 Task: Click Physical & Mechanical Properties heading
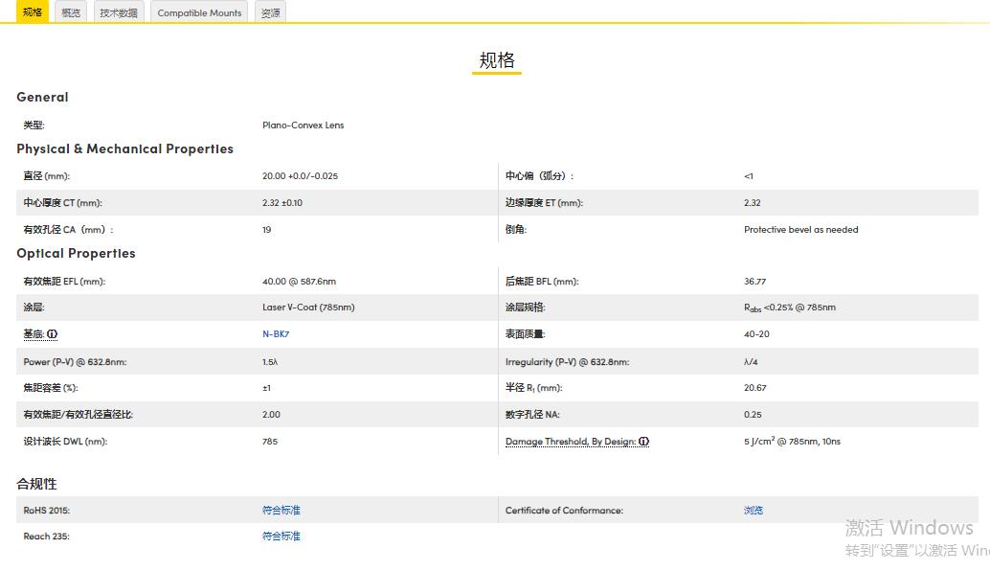pos(124,148)
